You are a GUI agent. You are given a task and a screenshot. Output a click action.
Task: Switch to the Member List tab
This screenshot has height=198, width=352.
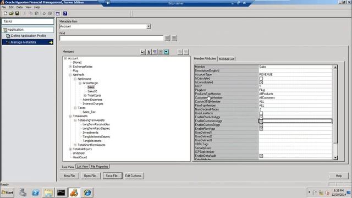coord(226,59)
